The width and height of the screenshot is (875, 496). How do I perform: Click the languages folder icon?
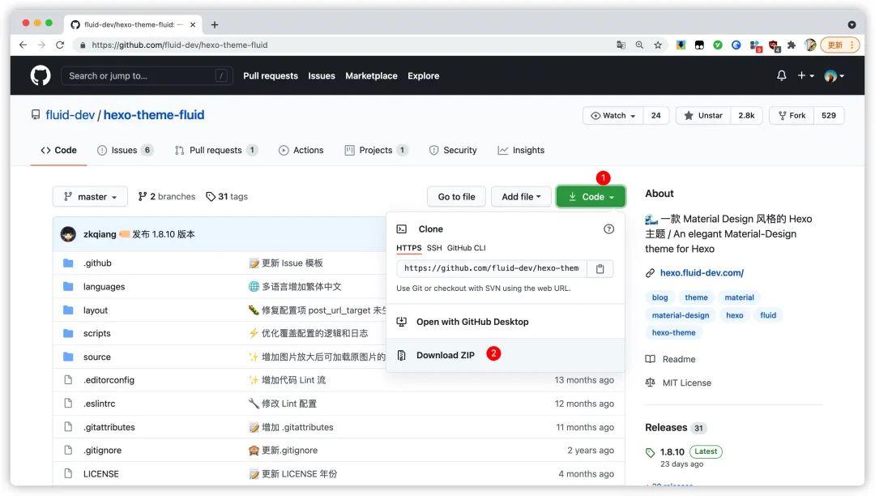pos(68,286)
